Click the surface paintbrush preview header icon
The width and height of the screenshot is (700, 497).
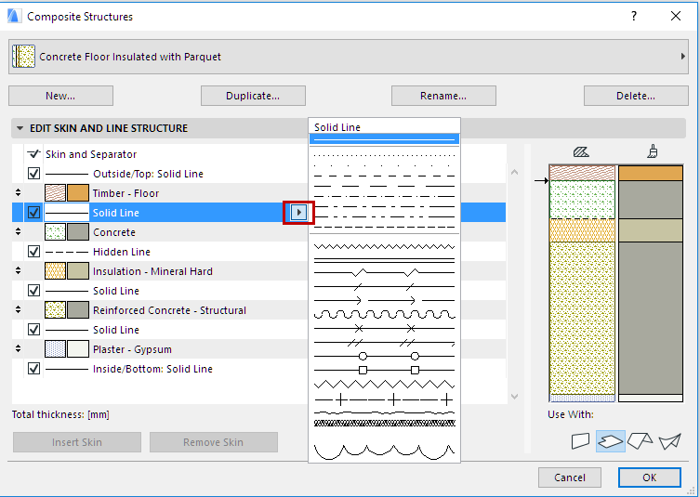[653, 151]
